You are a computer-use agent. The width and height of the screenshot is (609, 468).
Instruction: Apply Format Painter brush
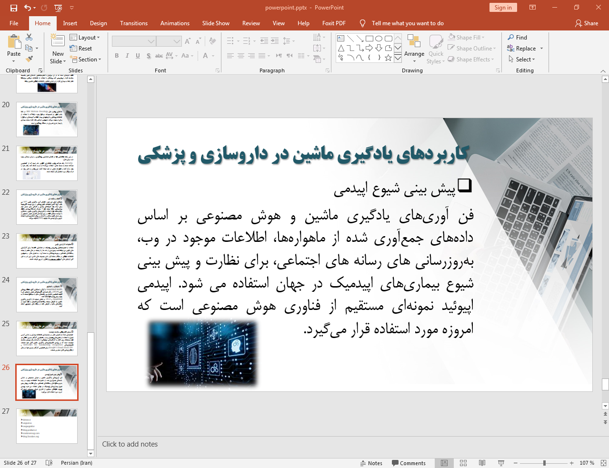pos(29,59)
